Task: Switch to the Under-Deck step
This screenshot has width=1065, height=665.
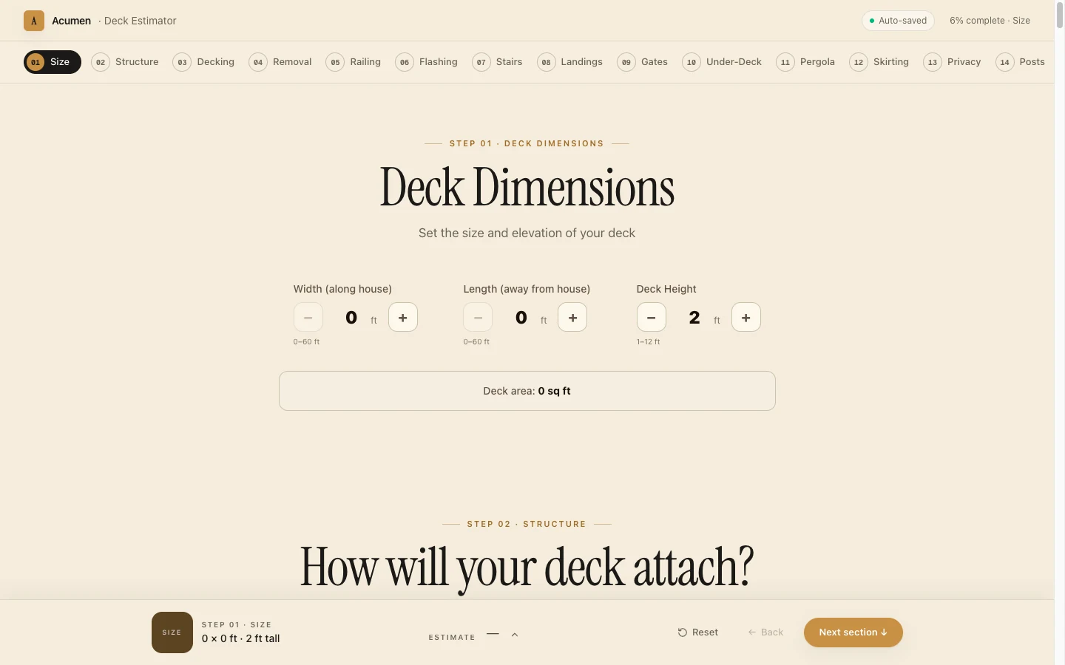Action: [x=723, y=62]
